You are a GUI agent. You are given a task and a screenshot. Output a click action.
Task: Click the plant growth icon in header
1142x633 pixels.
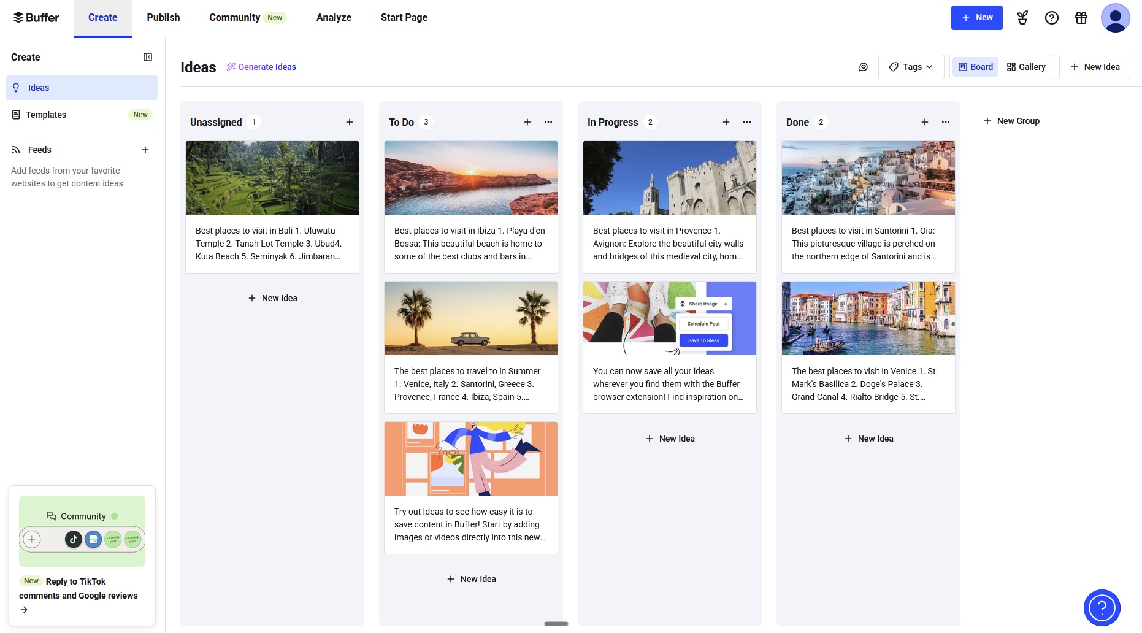click(1022, 17)
